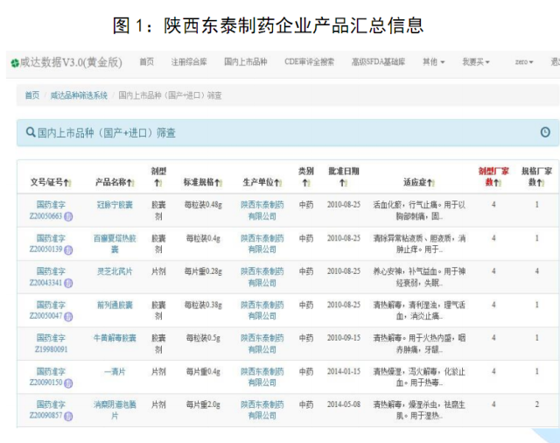Viewport: 560px width, 443px height.
Task: Click 陕西东泰制药有限公司 in the 一清片 row
Action: pos(262,377)
